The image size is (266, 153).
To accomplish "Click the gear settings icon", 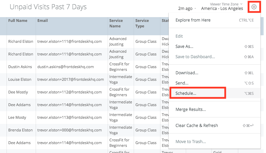I will 254,7.
